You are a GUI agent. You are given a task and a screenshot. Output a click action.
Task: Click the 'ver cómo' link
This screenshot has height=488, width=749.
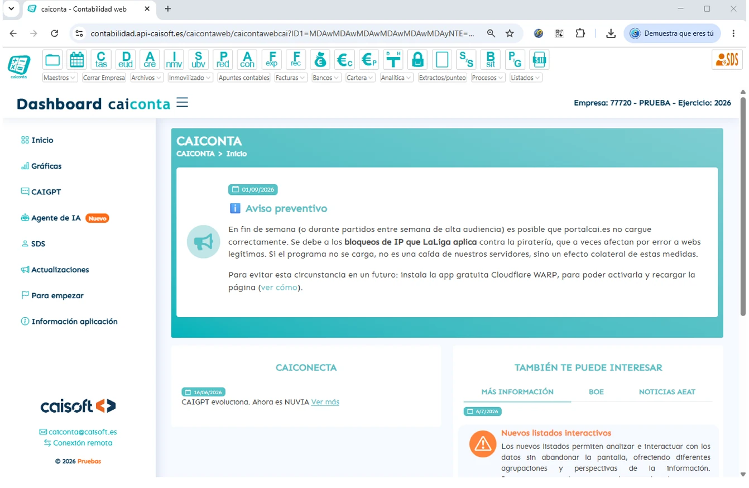[x=279, y=288]
